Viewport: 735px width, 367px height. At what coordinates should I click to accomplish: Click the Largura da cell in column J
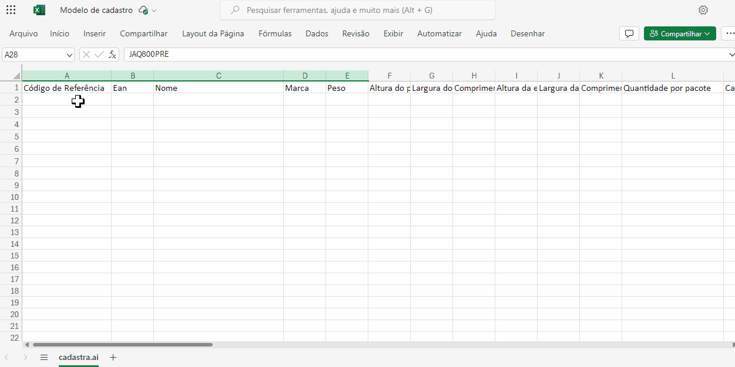tap(559, 88)
